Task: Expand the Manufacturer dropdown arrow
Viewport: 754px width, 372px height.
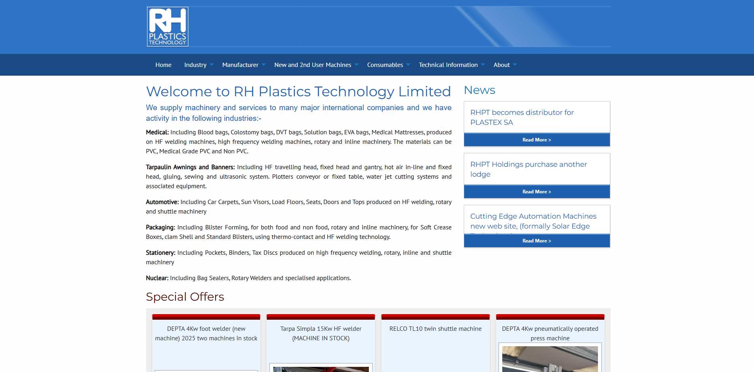Action: coord(264,65)
